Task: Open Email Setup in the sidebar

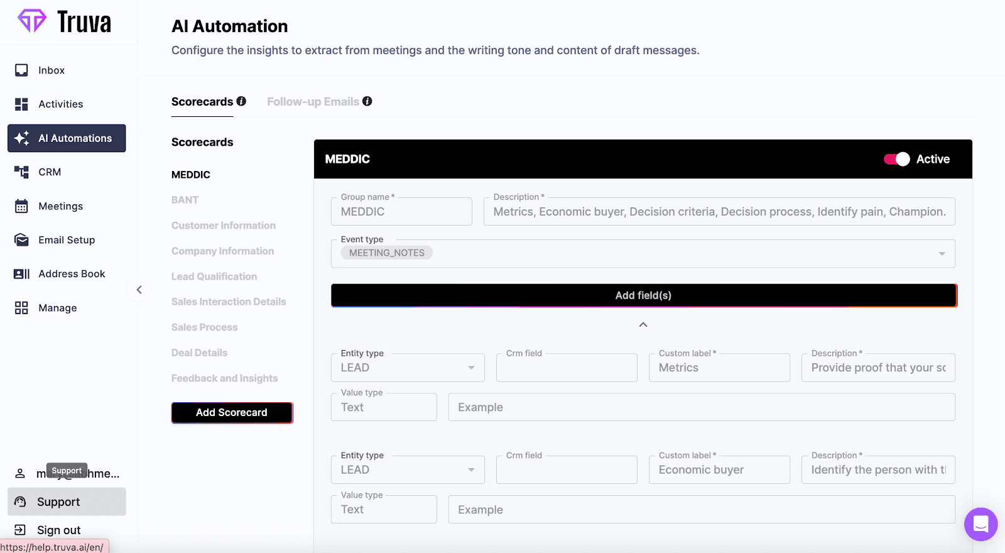Action: (67, 240)
